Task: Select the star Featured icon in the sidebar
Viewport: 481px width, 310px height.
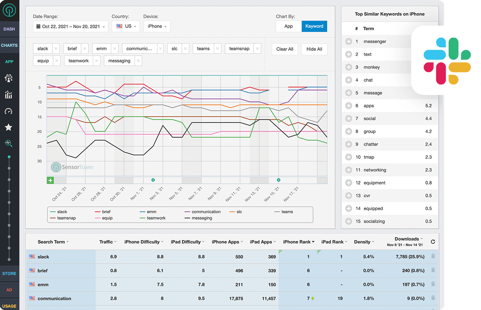Action: click(9, 127)
